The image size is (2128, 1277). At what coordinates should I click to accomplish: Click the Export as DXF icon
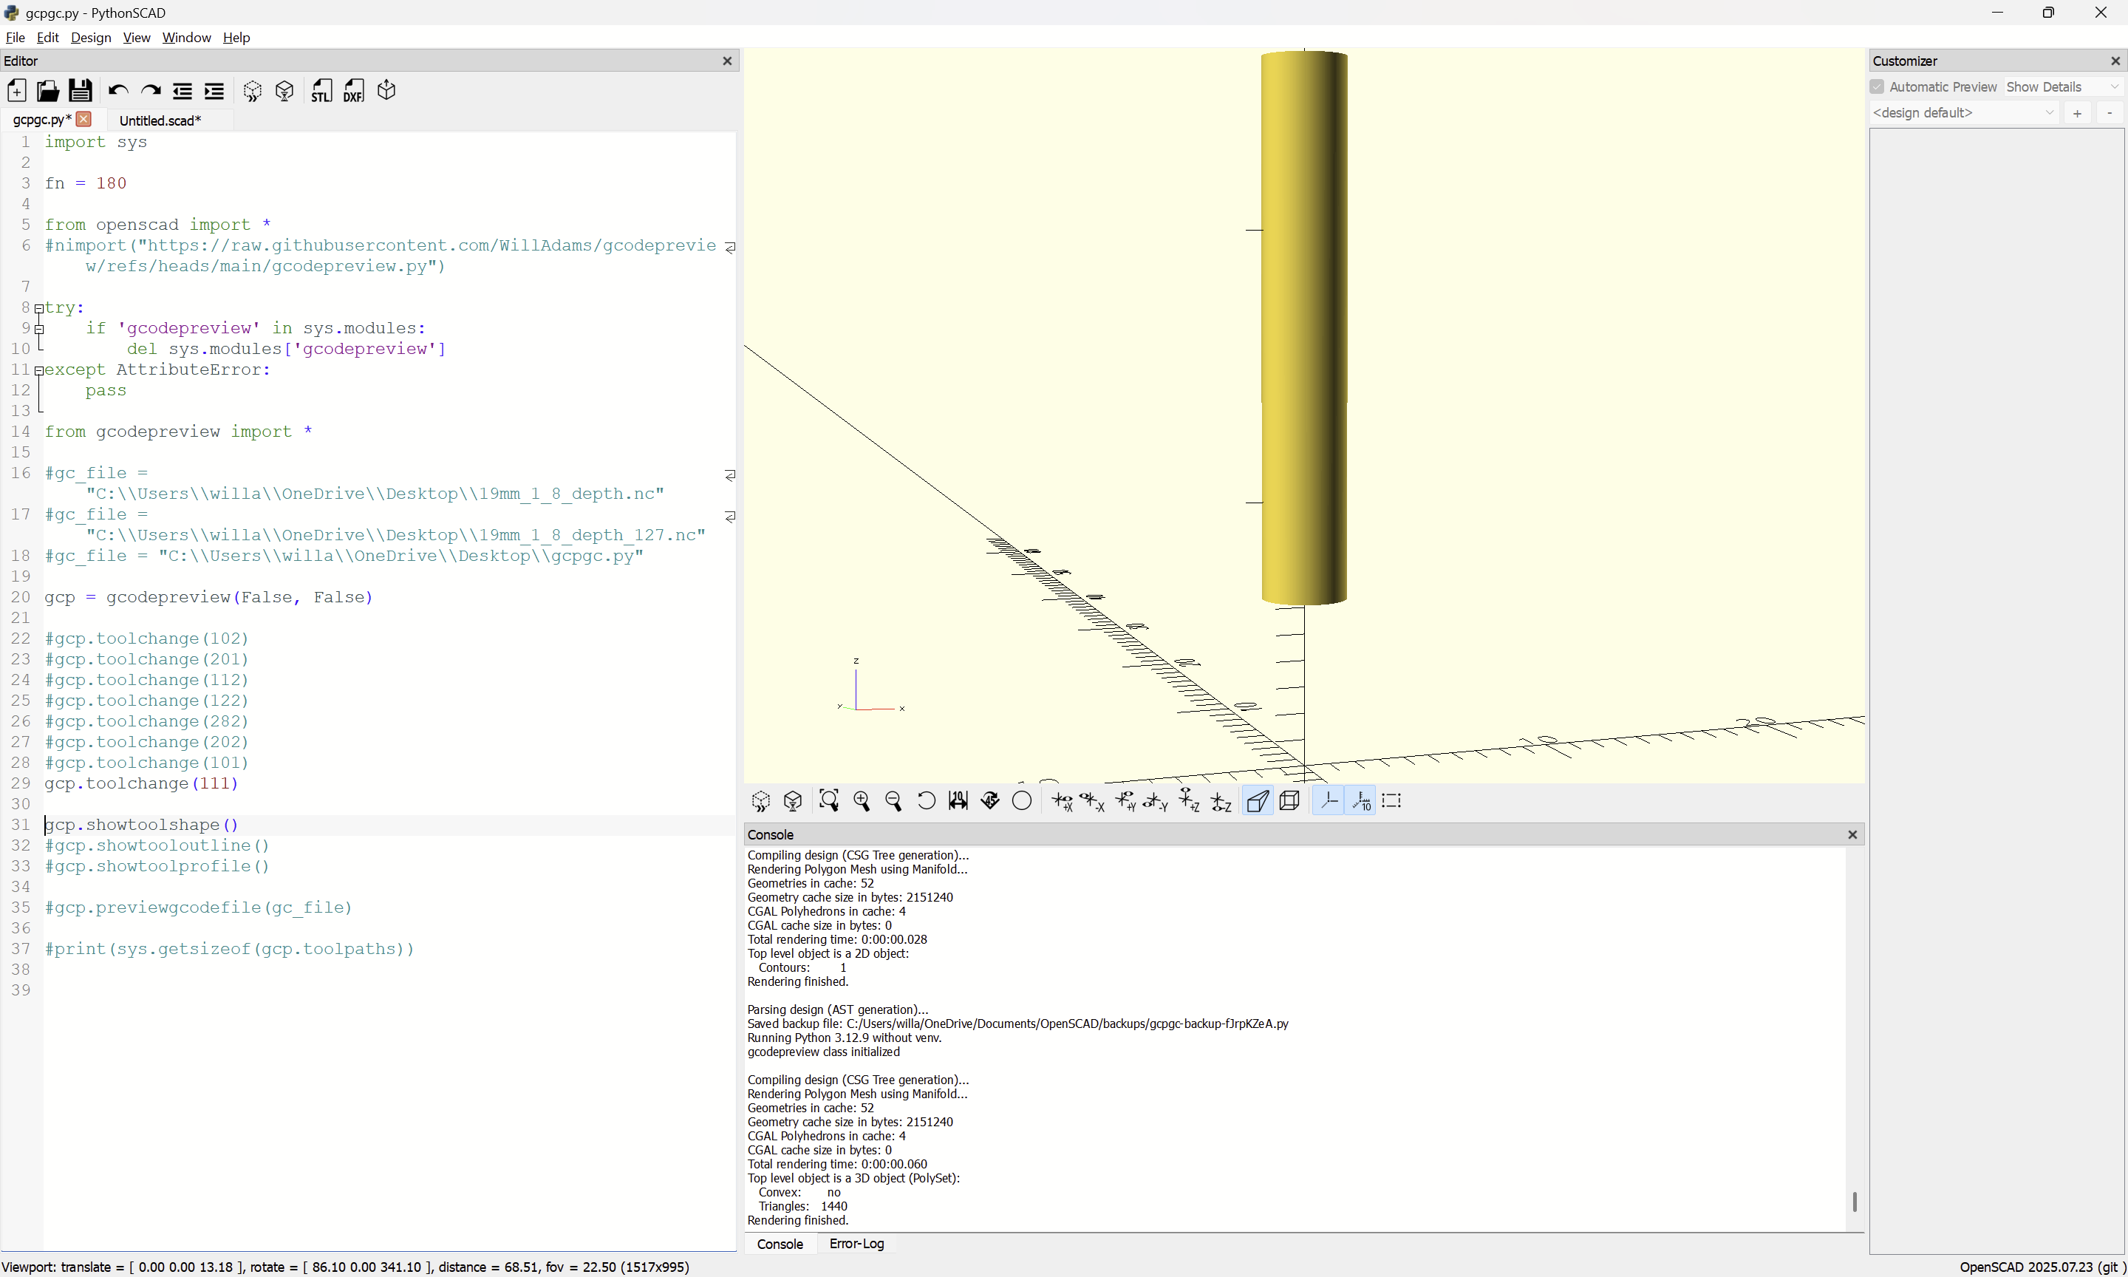[x=353, y=91]
